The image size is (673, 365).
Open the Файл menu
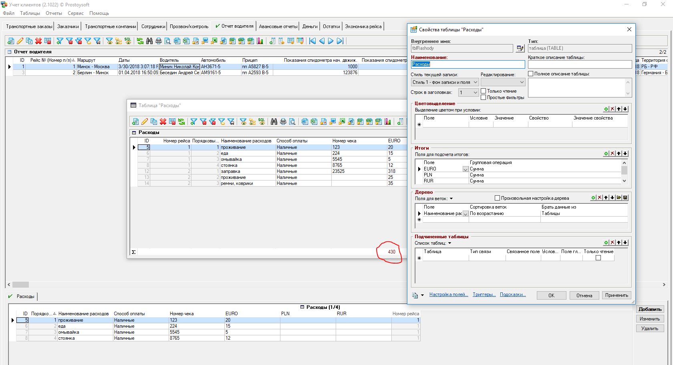8,13
